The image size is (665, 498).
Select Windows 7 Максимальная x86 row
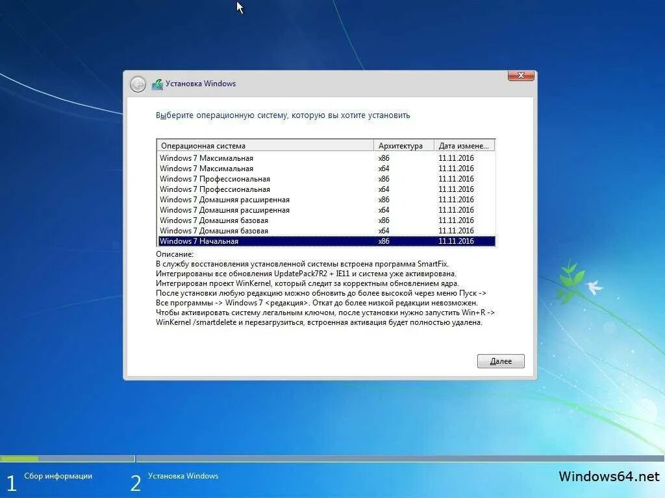tap(327, 158)
